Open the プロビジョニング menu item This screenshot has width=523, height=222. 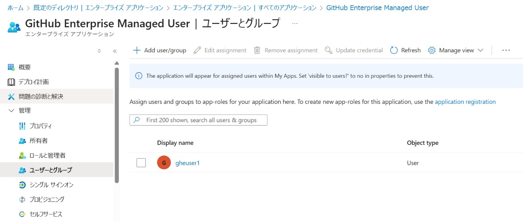pyautogui.click(x=47, y=199)
